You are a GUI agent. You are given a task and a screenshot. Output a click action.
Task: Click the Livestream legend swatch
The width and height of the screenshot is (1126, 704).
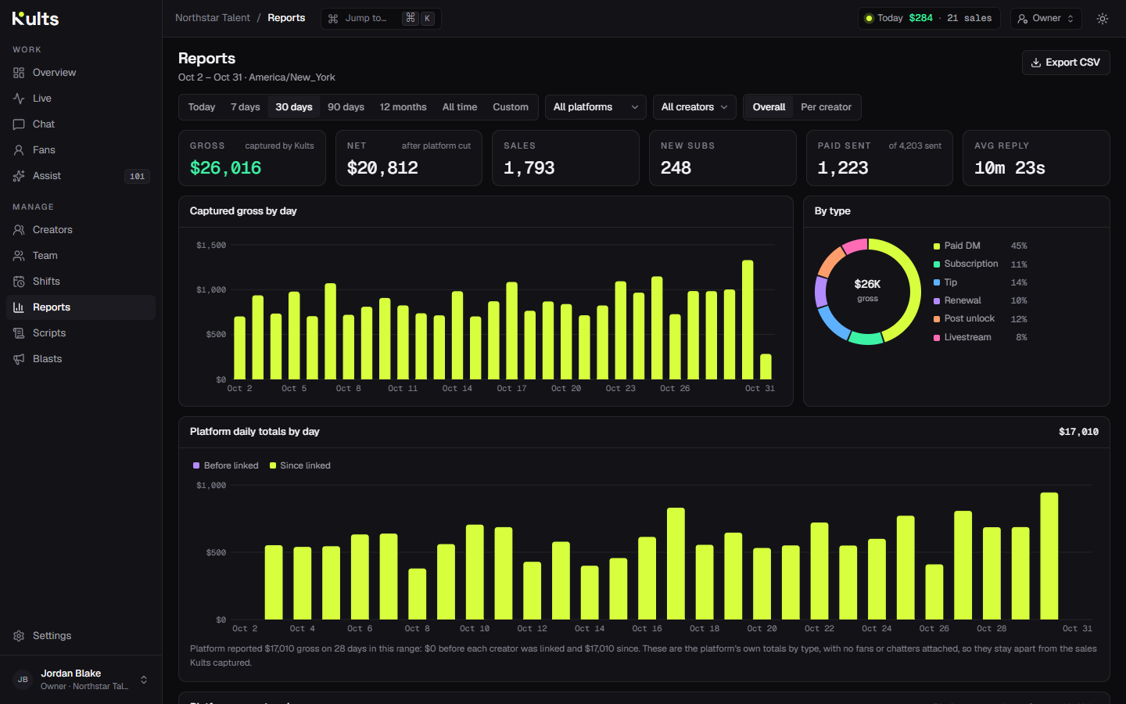[937, 338]
